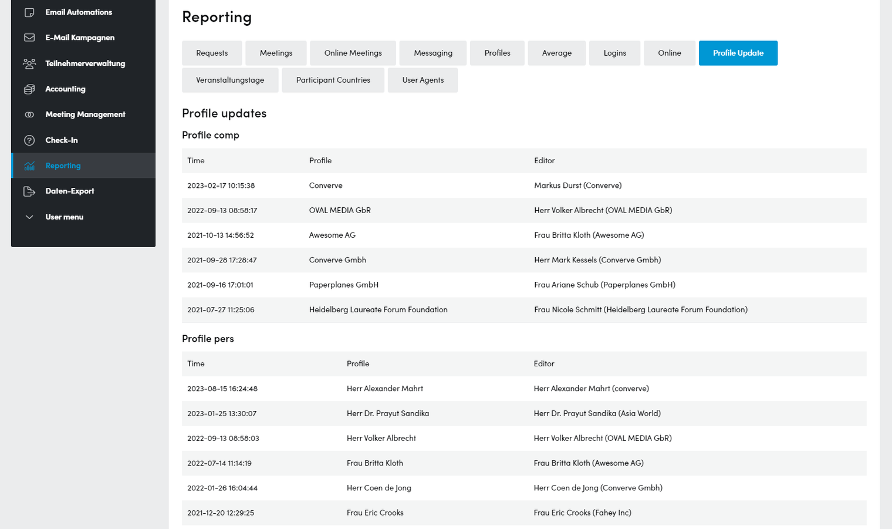
Task: Click timestamp 2023-08-15 16:24:48
Action: pos(222,389)
